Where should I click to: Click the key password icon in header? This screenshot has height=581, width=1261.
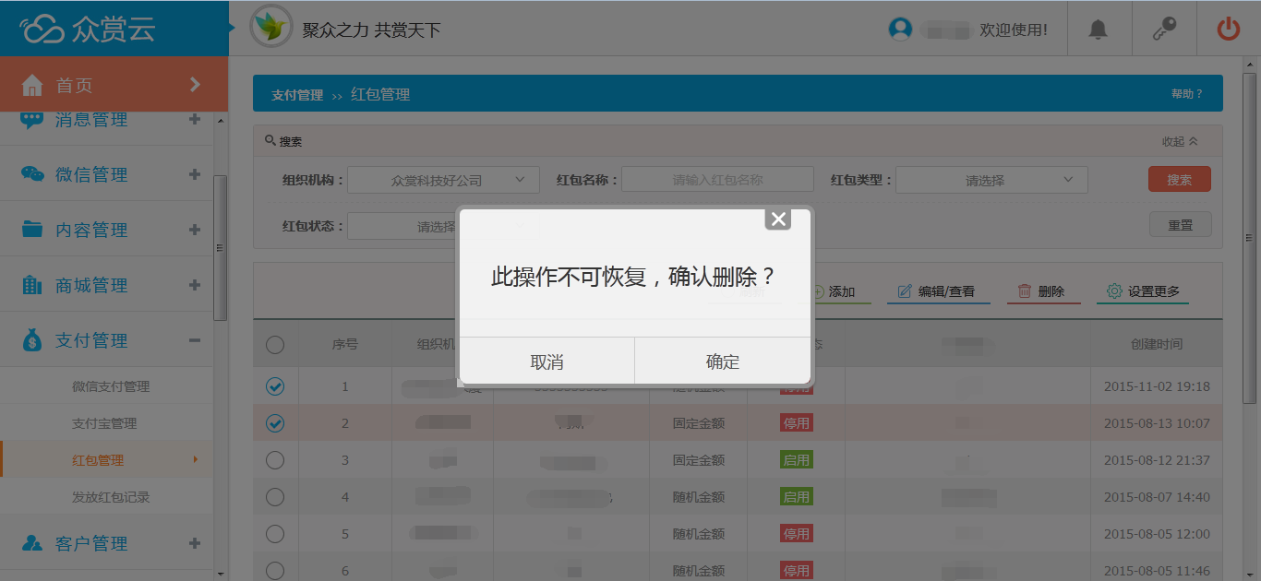click(1164, 30)
